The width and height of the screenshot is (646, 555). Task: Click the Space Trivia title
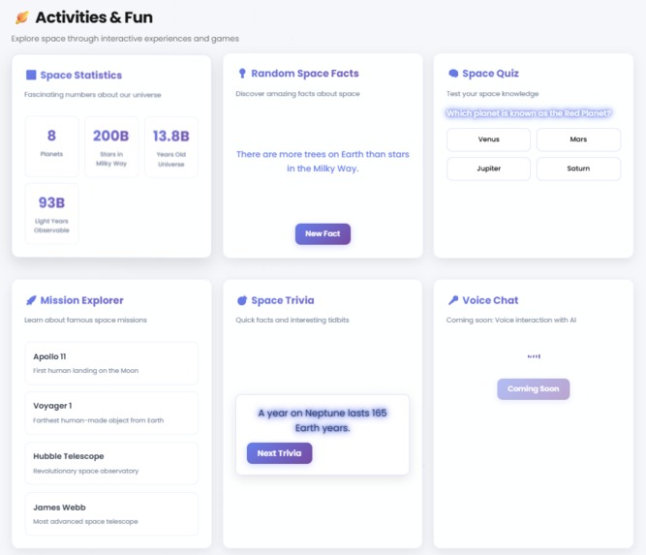pyautogui.click(x=283, y=300)
